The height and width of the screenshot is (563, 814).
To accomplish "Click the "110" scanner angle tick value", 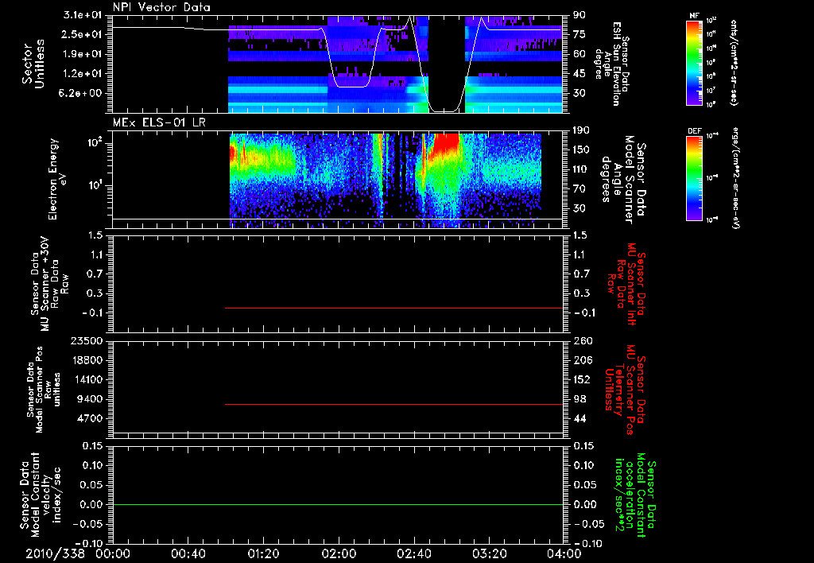I will tap(582, 169).
